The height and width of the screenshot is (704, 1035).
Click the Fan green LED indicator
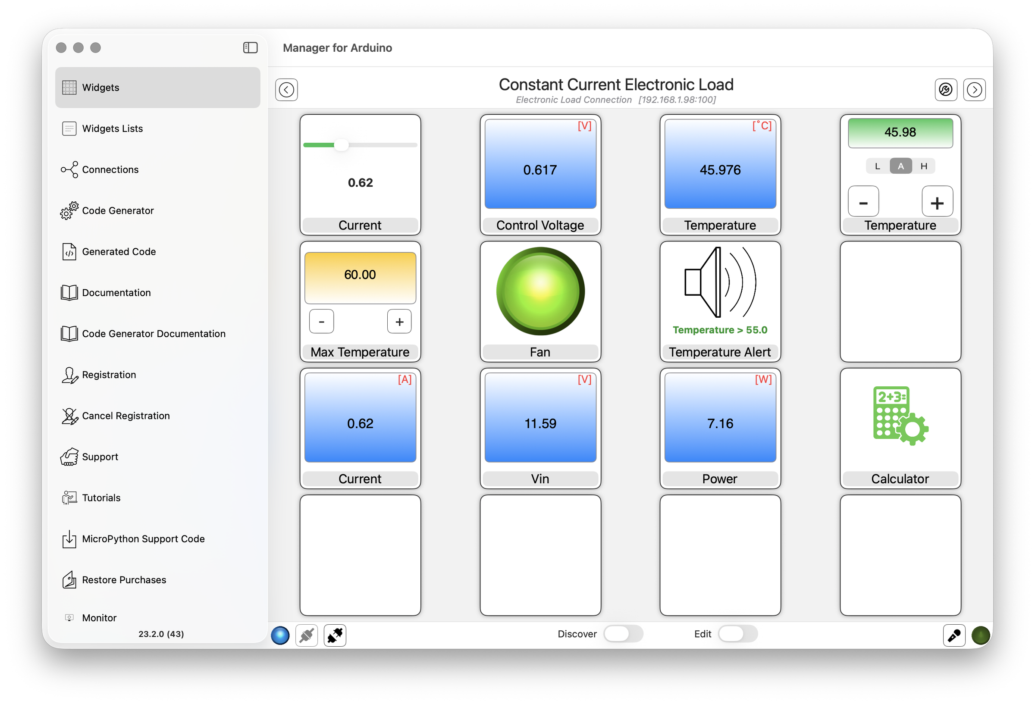pyautogui.click(x=540, y=291)
